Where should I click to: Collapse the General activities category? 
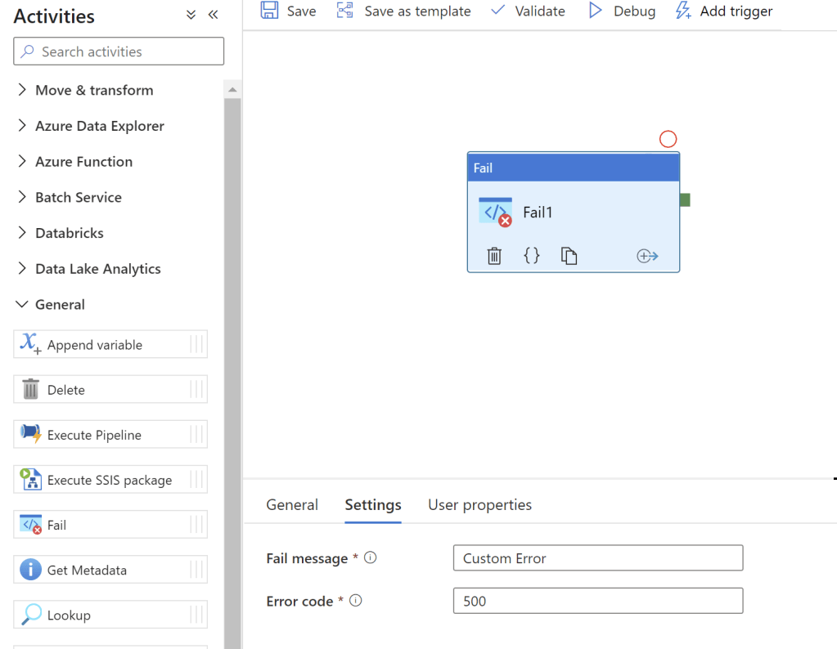59,304
